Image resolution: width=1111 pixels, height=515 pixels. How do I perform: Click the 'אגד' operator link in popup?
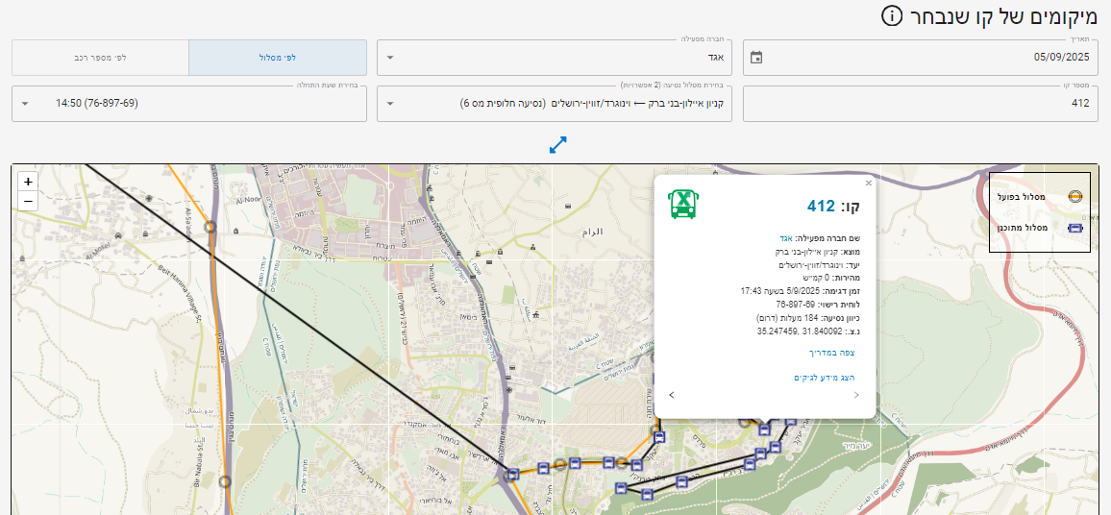[x=785, y=237]
